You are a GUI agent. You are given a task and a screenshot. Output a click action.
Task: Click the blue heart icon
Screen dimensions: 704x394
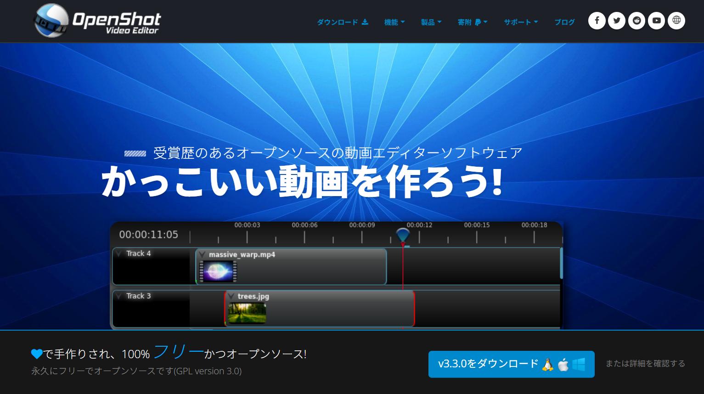[37, 354]
